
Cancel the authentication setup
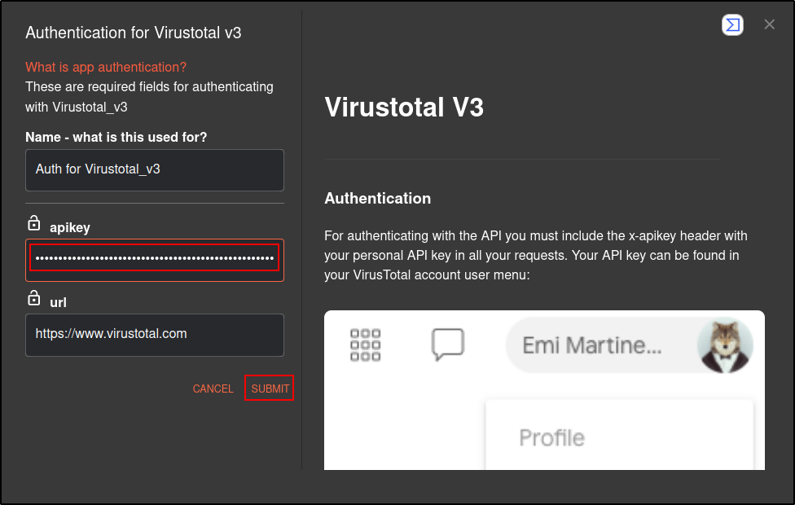click(x=213, y=389)
